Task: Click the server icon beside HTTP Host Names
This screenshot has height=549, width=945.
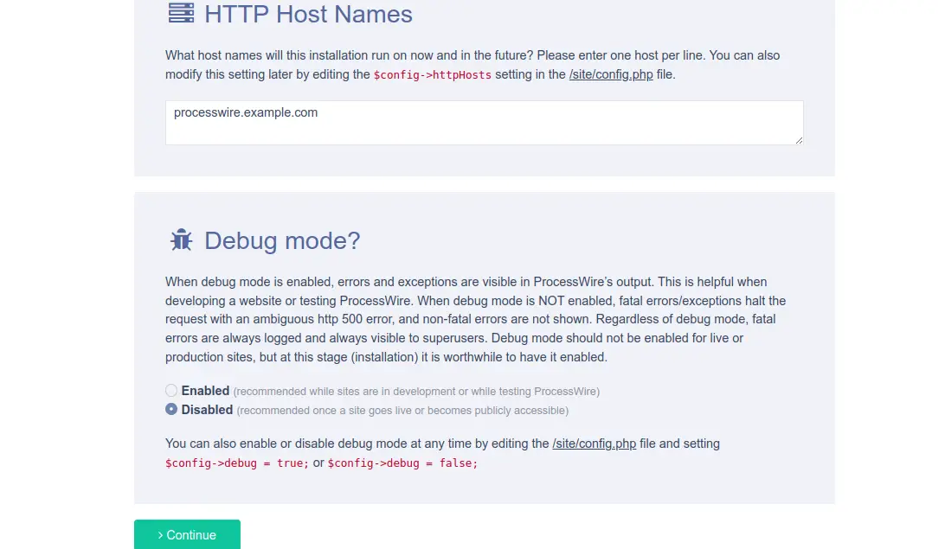Action: click(181, 13)
